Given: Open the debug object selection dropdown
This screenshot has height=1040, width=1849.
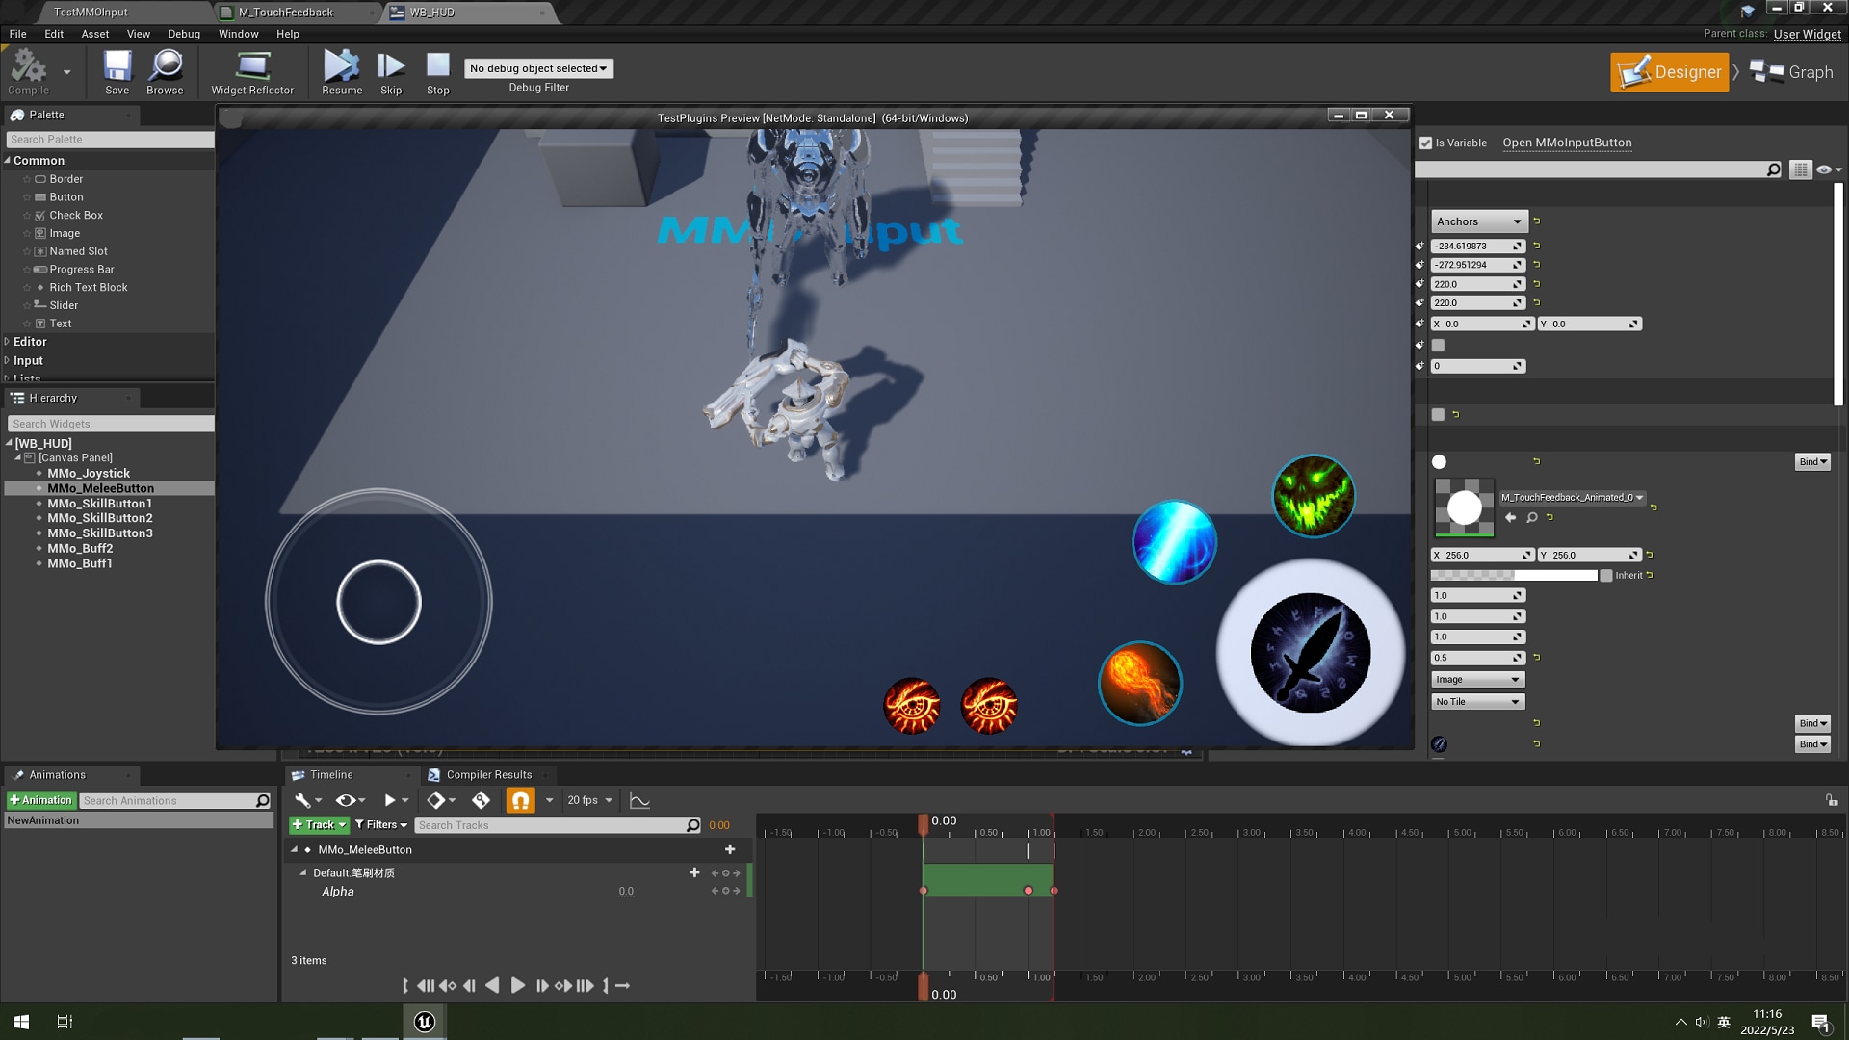Looking at the screenshot, I should [538, 68].
